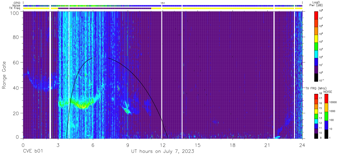Viewport: 340px width, 157px height.
Task: Click the 'CVE b01' radar beam label
Action: [33, 152]
